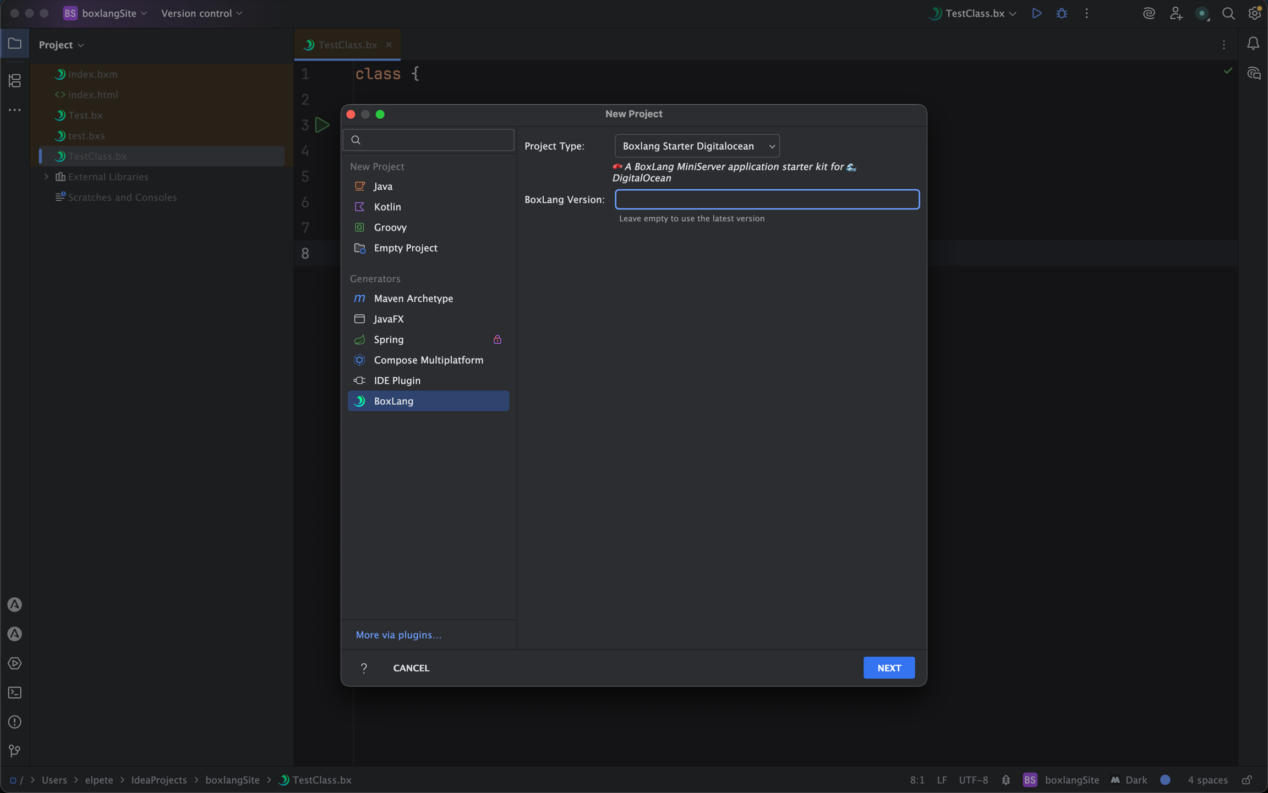
Task: Click the BoxLang Version text field
Action: (x=767, y=199)
